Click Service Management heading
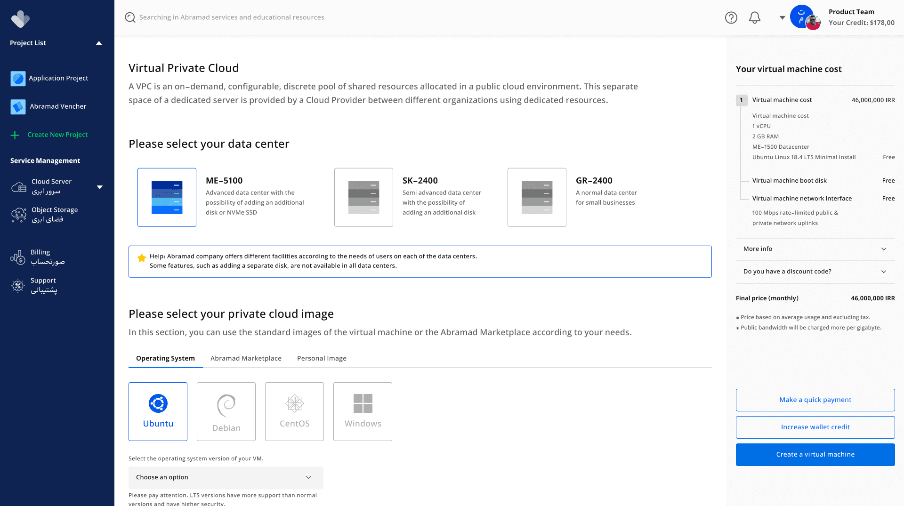Screen dimensions: 904x506 45,161
